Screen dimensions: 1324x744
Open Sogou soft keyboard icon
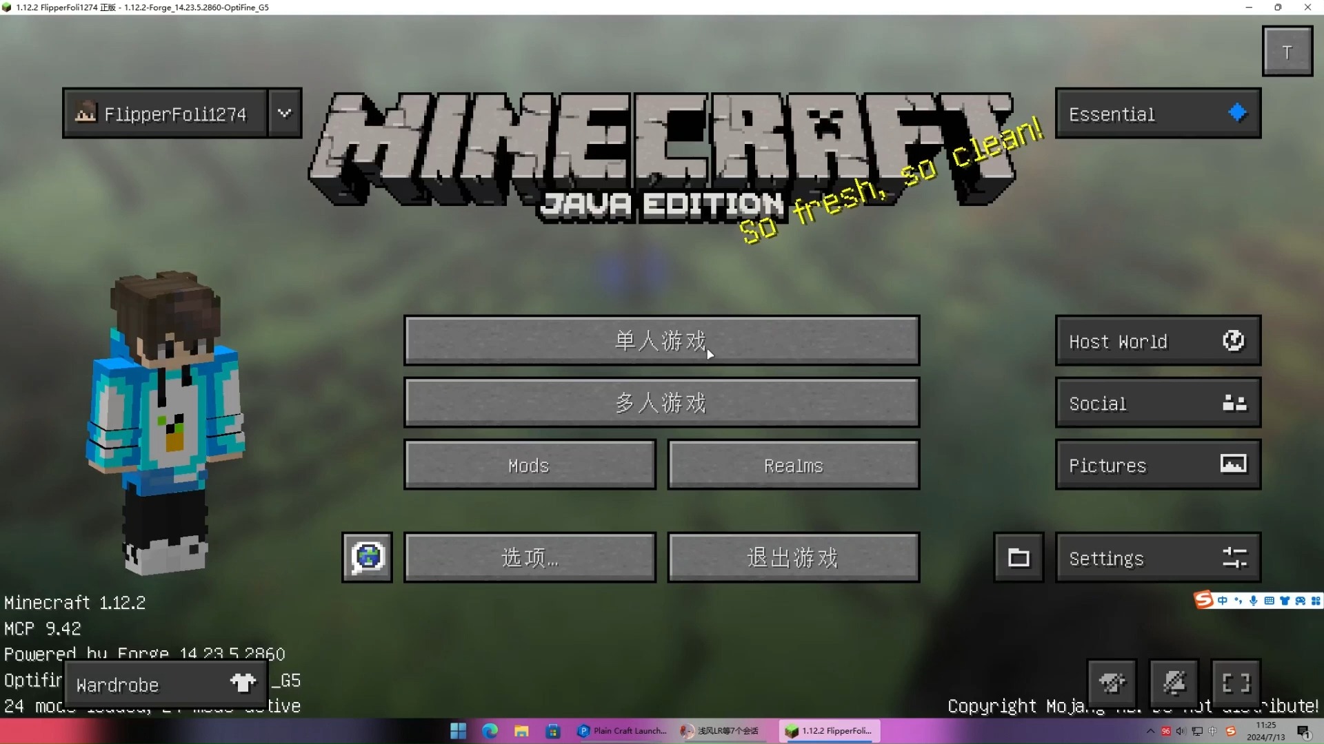coord(1269,601)
